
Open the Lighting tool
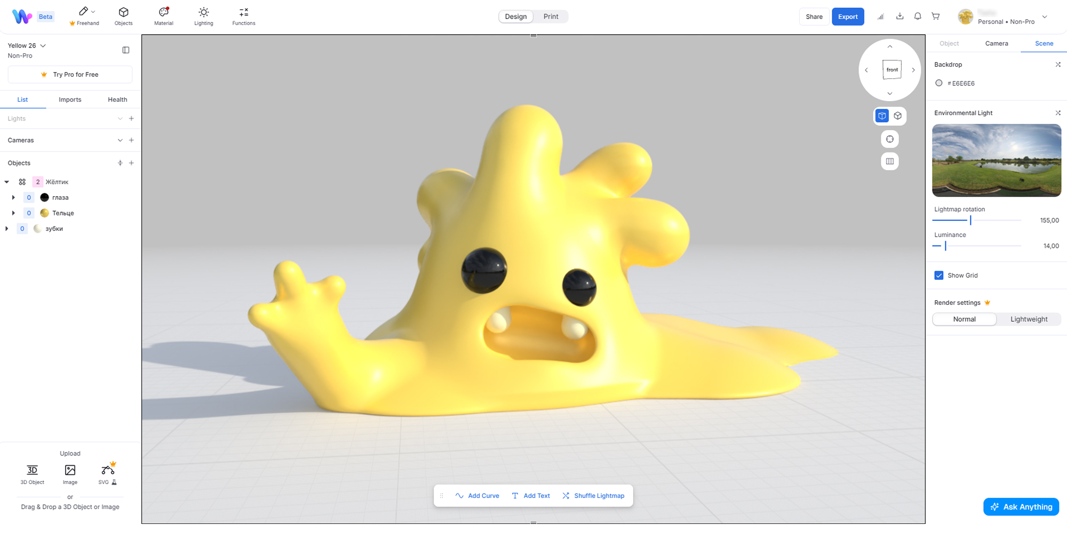point(204,16)
